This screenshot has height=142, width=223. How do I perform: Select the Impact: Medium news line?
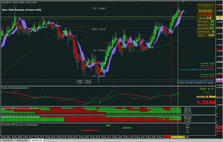pos(207,68)
